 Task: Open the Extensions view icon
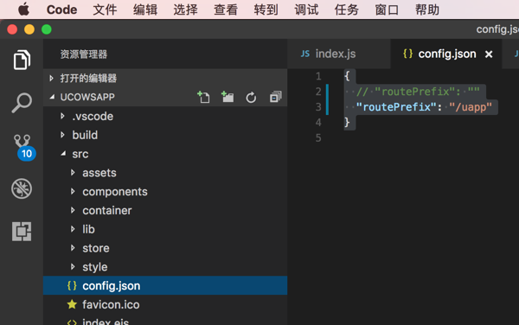(x=22, y=232)
